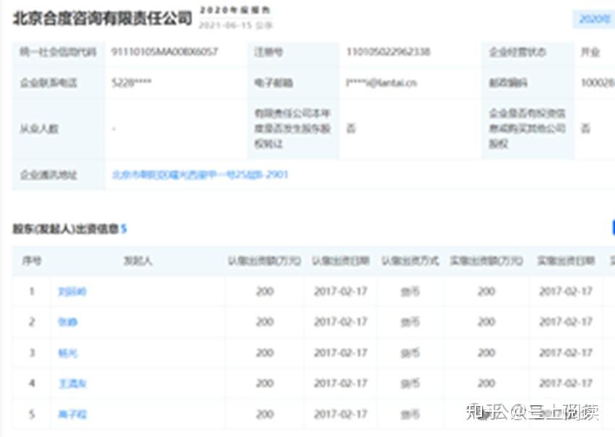Click the 2020年度报告 heading label
This screenshot has height=437, width=615.
235,11
